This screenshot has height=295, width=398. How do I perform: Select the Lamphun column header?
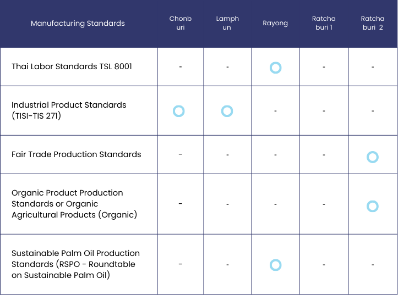tap(227, 23)
